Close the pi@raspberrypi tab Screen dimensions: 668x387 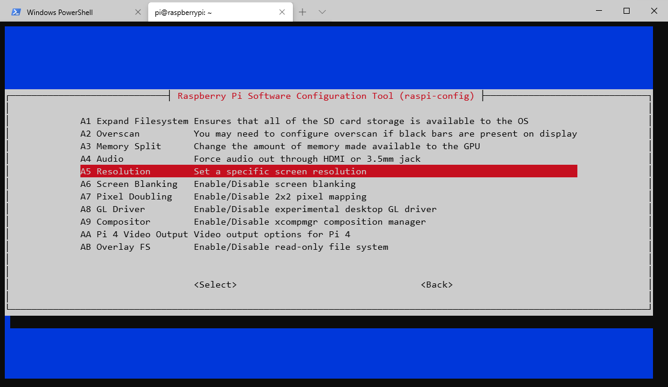281,13
